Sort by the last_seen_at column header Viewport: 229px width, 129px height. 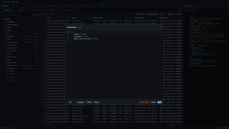tap(146, 18)
